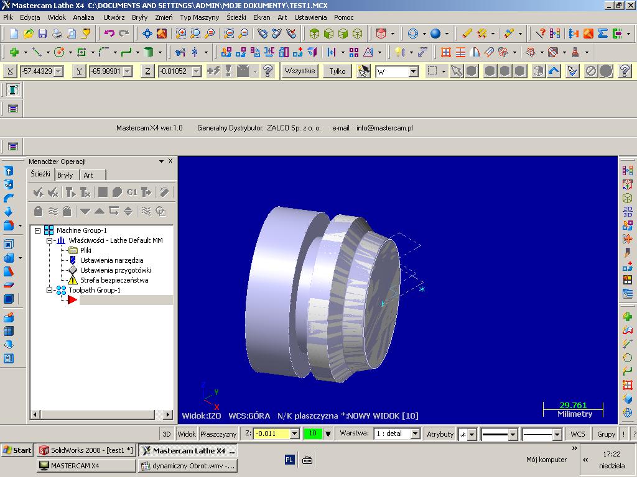This screenshot has height=477, width=637.
Task: Collapse the Machine Group-1 node
Action: coord(38,230)
